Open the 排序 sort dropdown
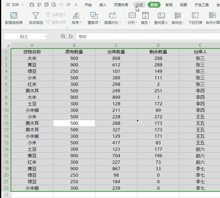The width and height of the screenshot is (220, 198). click(x=76, y=22)
